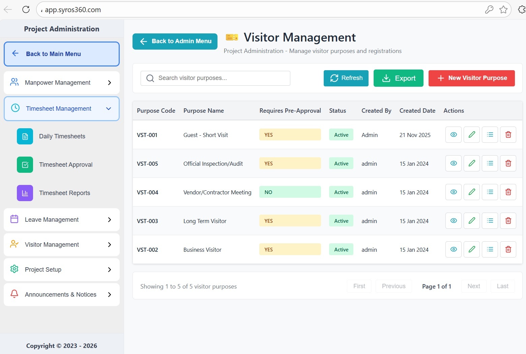Delete the Business Visitor purpose row
Viewport: 526px width, 354px height.
click(508, 249)
